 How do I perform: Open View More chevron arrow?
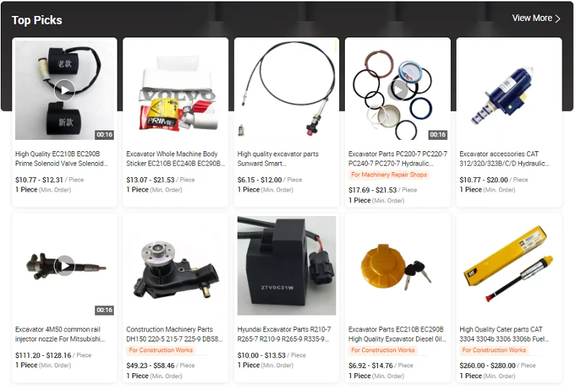(558, 19)
